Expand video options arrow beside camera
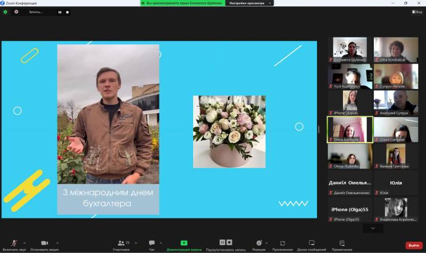The height and width of the screenshot is (253, 426). pos(57,243)
